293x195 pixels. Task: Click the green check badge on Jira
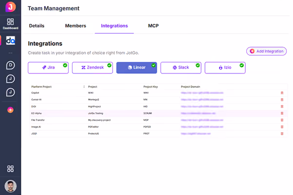[x=65, y=65]
